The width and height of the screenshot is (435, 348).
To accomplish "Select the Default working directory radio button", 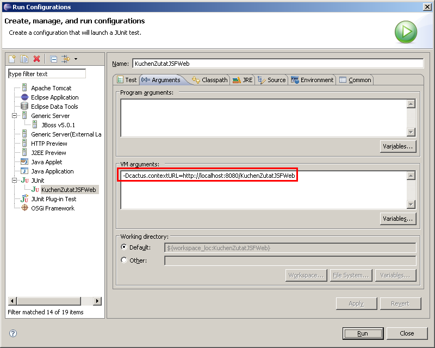I will coord(124,247).
